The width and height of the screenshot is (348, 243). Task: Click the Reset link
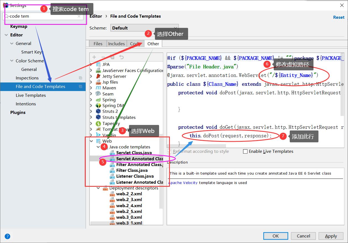(339, 17)
